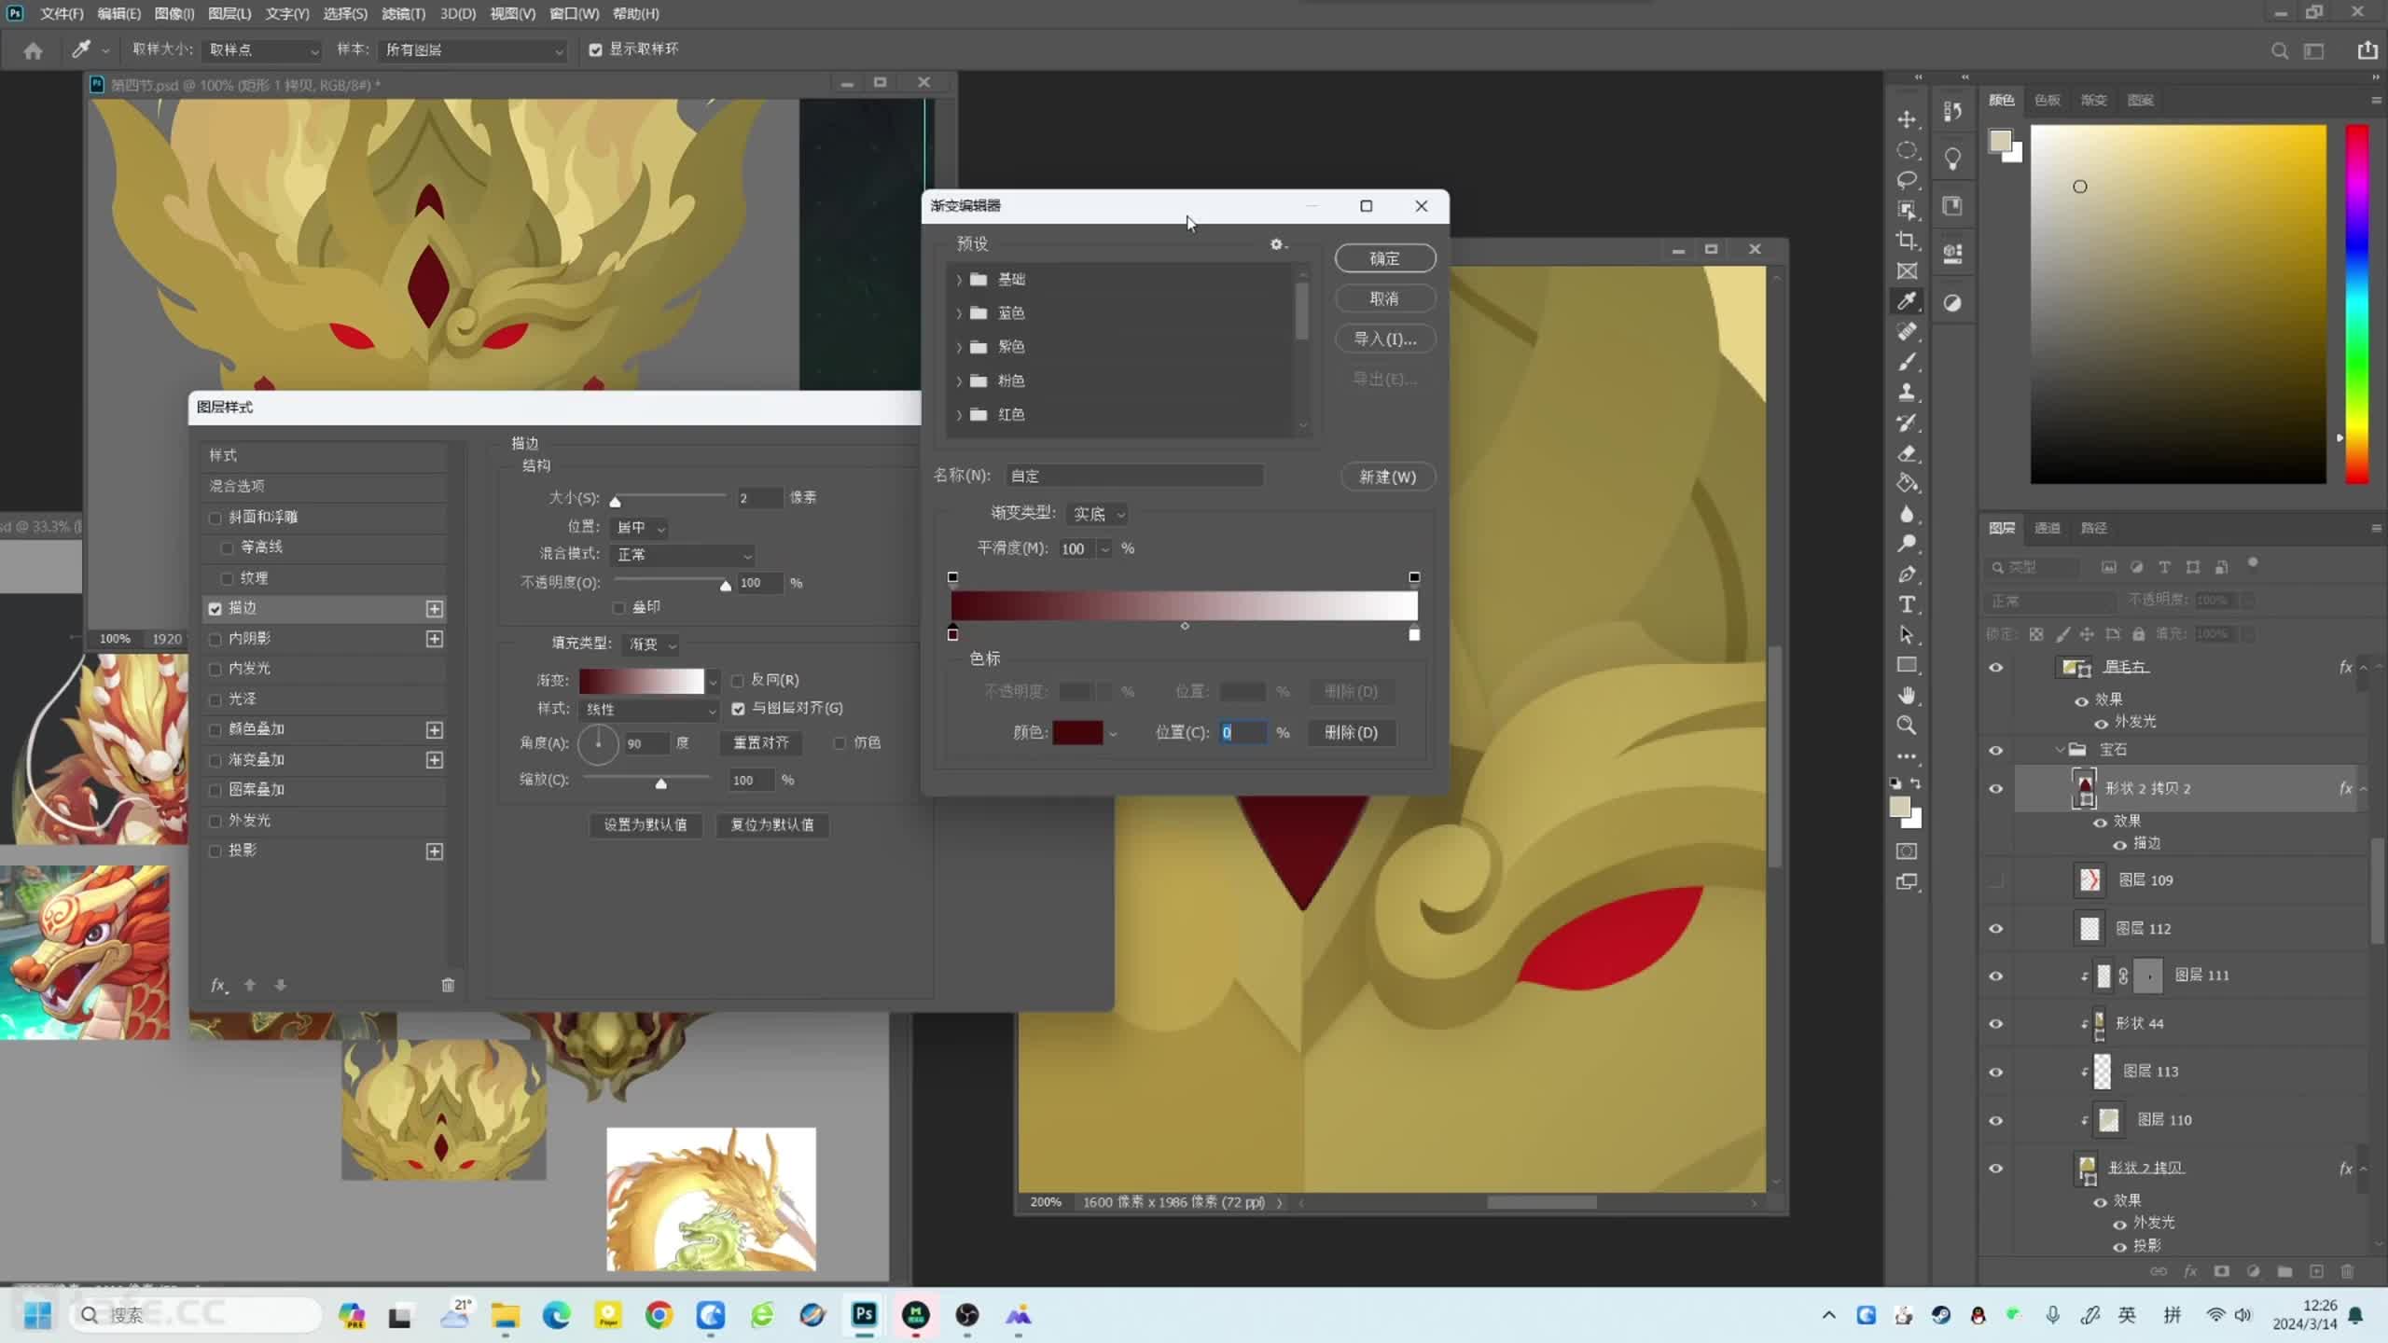This screenshot has height=1343, width=2388.
Task: Select the Lasso tool
Action: coord(1907,180)
